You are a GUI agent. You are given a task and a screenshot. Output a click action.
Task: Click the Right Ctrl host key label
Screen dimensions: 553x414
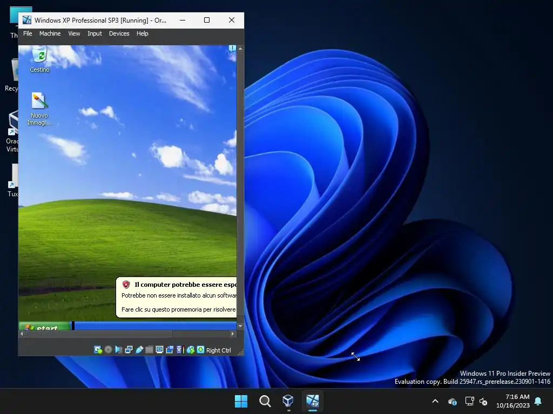[x=218, y=350]
